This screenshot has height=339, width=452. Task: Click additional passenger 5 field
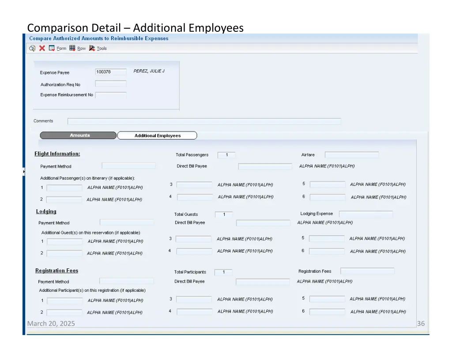tap(328, 184)
